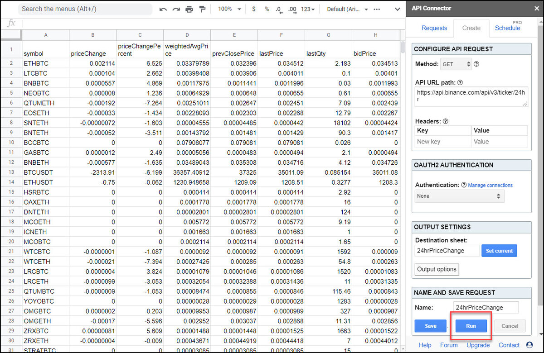Click the Save button

pyautogui.click(x=431, y=326)
